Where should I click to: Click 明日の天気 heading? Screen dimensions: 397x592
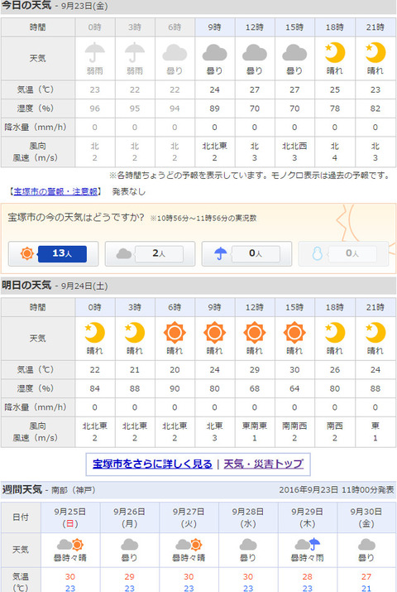[26, 286]
